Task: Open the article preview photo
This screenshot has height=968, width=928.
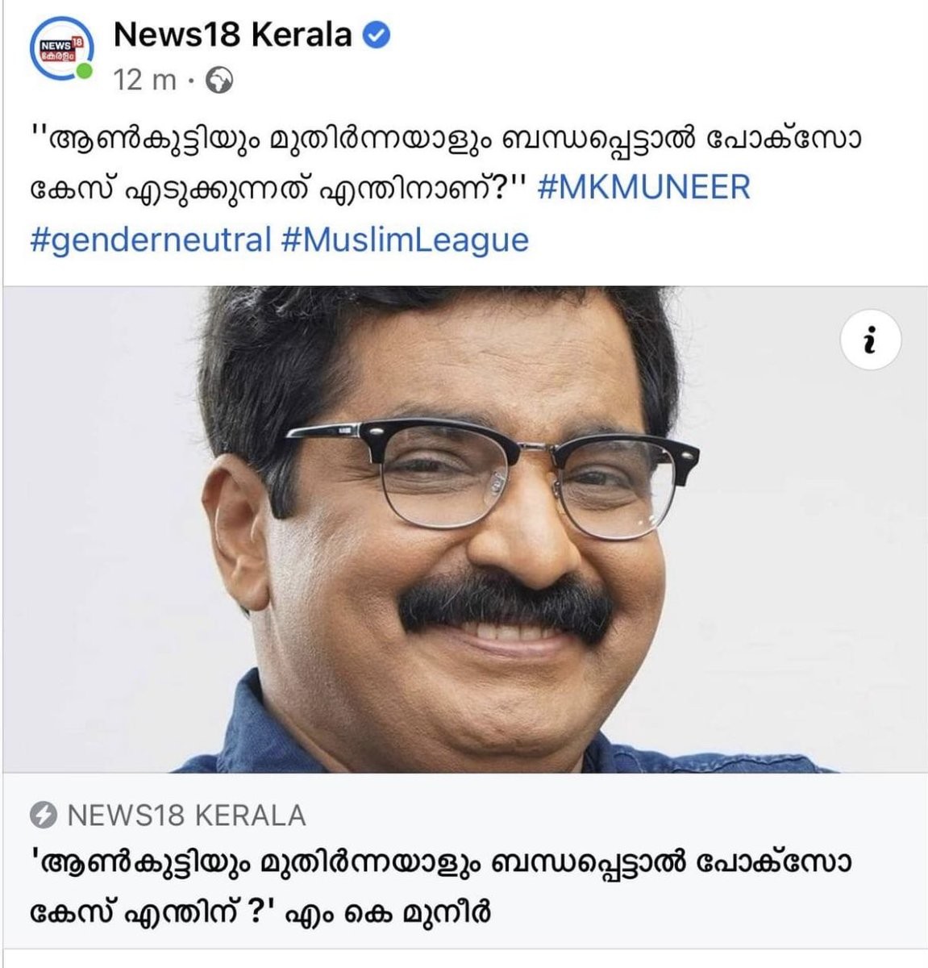Action: [464, 529]
